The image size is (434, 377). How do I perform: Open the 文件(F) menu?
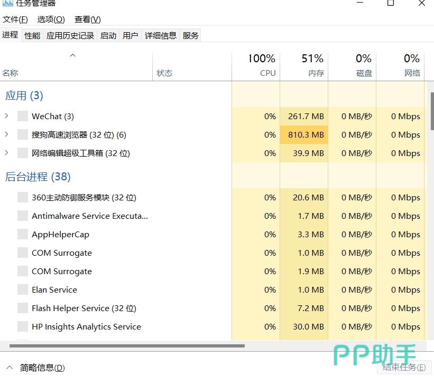click(x=15, y=20)
